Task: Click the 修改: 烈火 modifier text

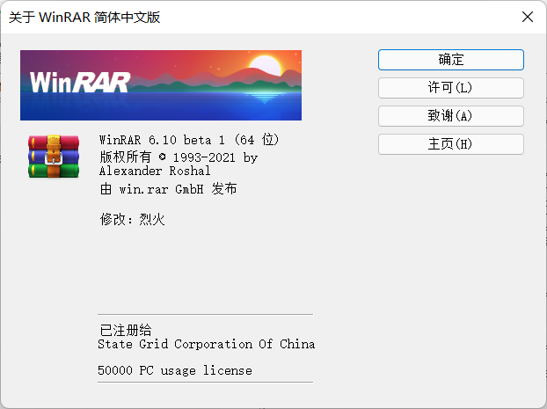Action: [x=132, y=219]
